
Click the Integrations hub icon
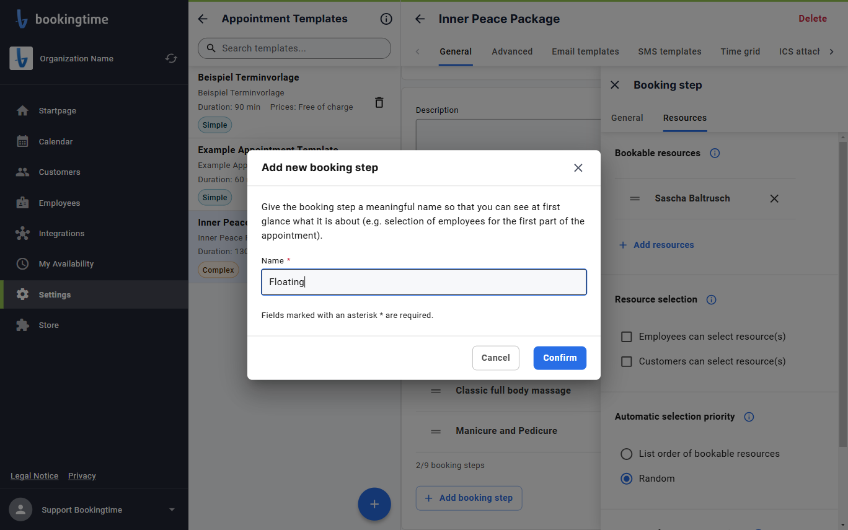tap(22, 234)
